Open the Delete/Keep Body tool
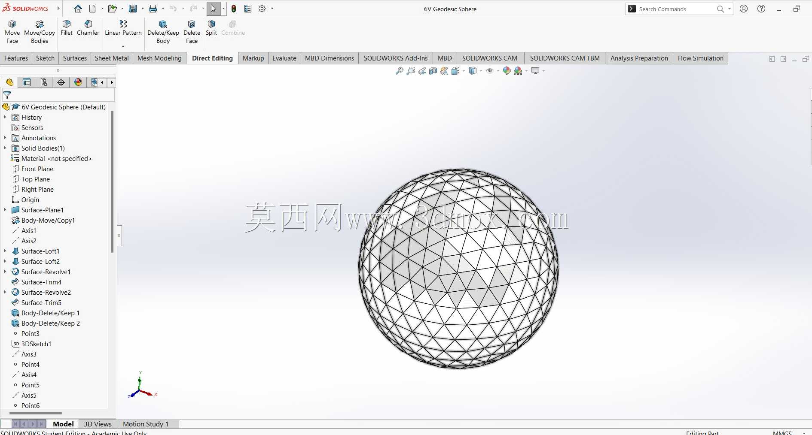812x435 pixels. [163, 32]
